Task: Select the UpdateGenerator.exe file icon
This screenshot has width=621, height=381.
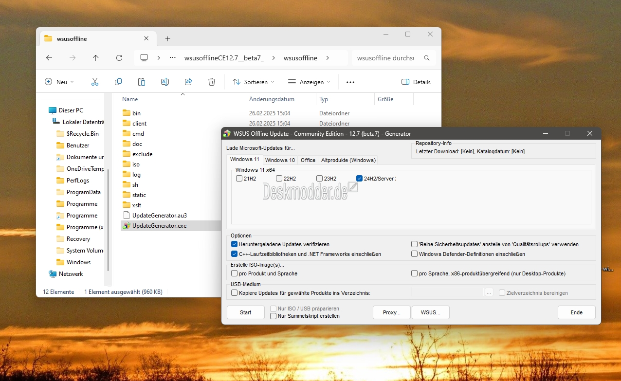Action: [127, 226]
